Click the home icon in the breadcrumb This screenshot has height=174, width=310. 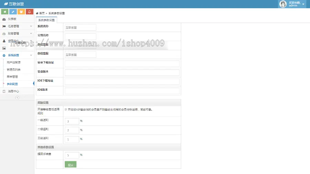coord(37,13)
